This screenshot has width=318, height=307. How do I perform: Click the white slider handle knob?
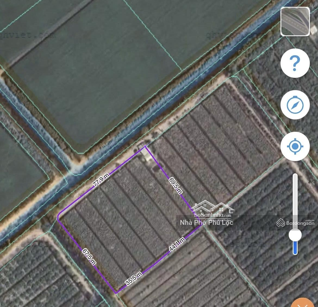tap(295, 235)
